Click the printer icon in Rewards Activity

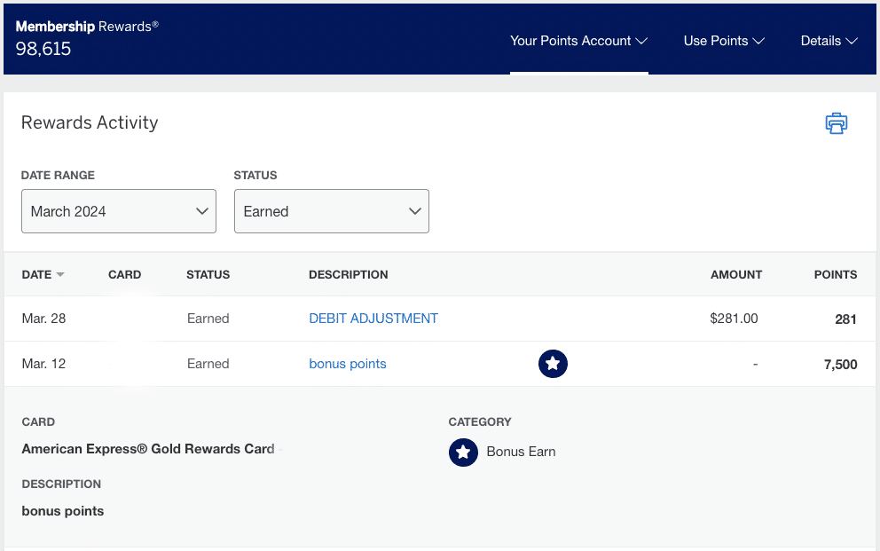coord(836,123)
